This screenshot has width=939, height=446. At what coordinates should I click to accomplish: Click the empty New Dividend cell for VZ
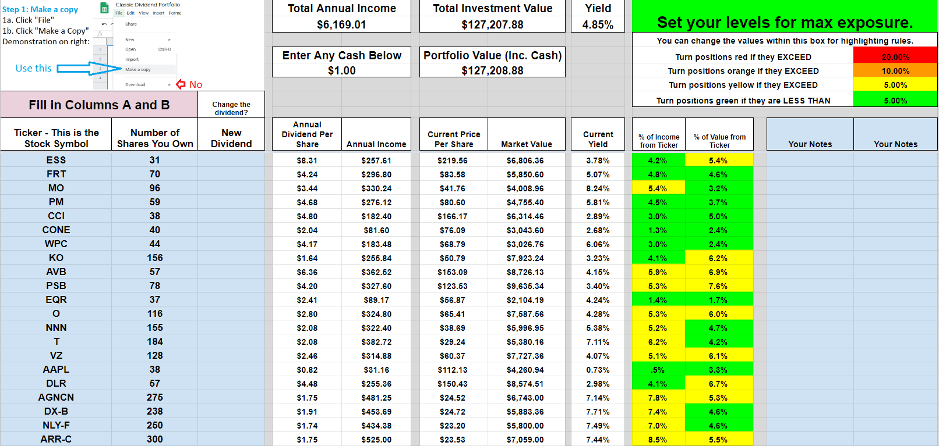(x=231, y=355)
